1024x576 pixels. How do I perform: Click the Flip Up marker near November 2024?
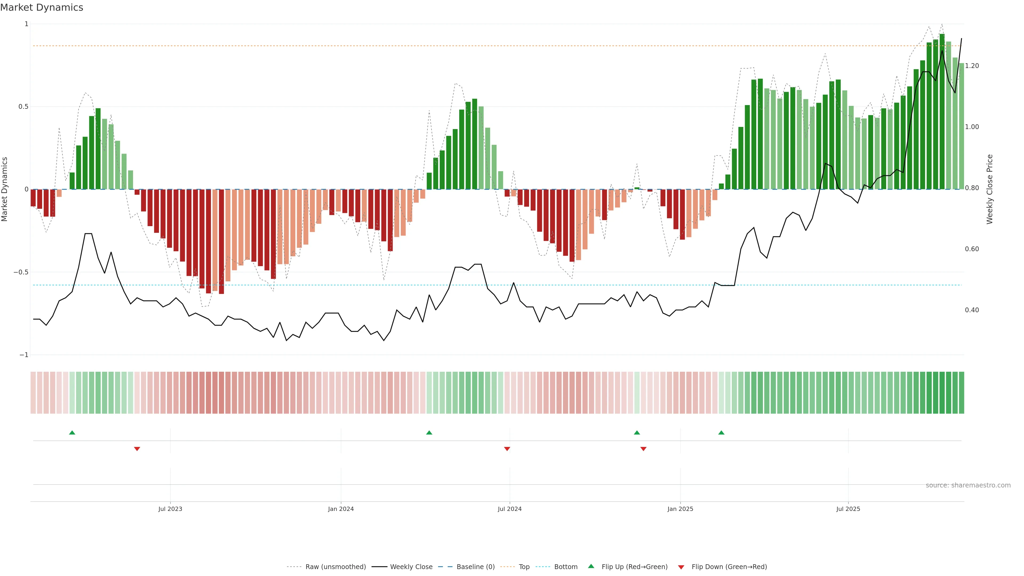point(637,433)
